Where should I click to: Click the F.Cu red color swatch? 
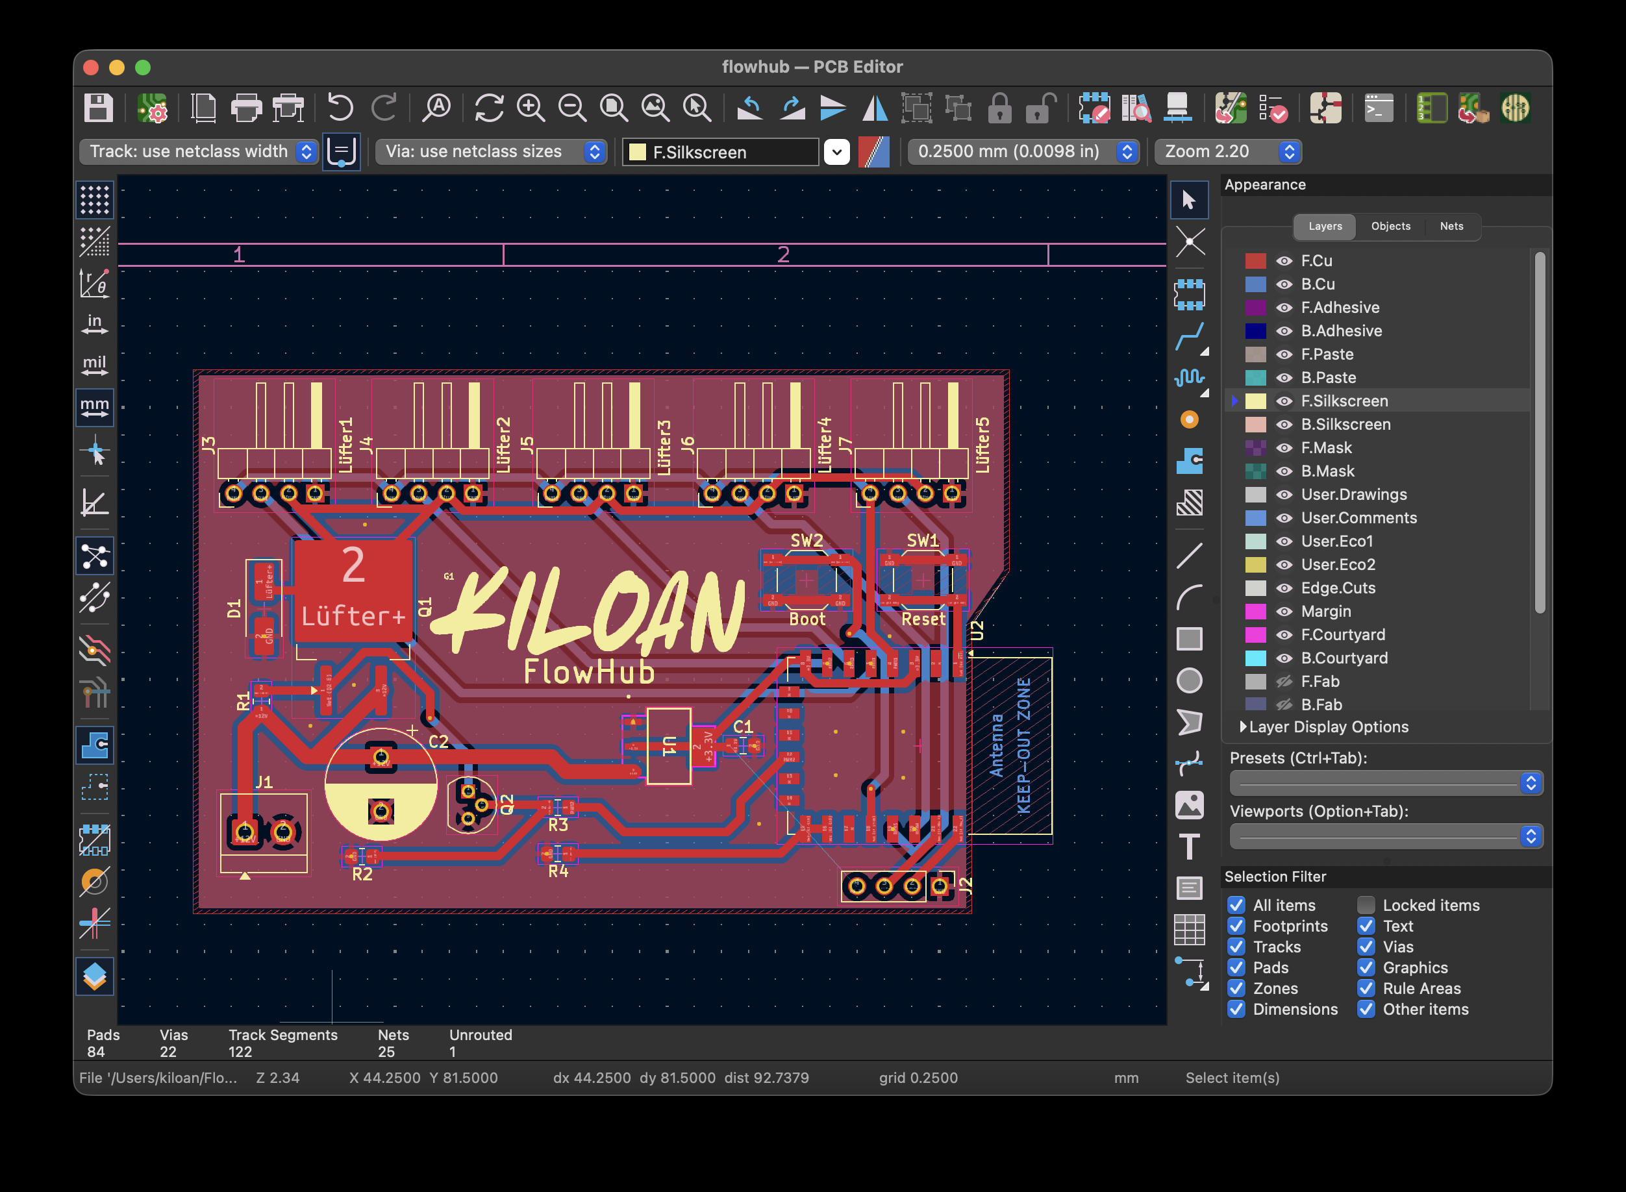tap(1255, 261)
